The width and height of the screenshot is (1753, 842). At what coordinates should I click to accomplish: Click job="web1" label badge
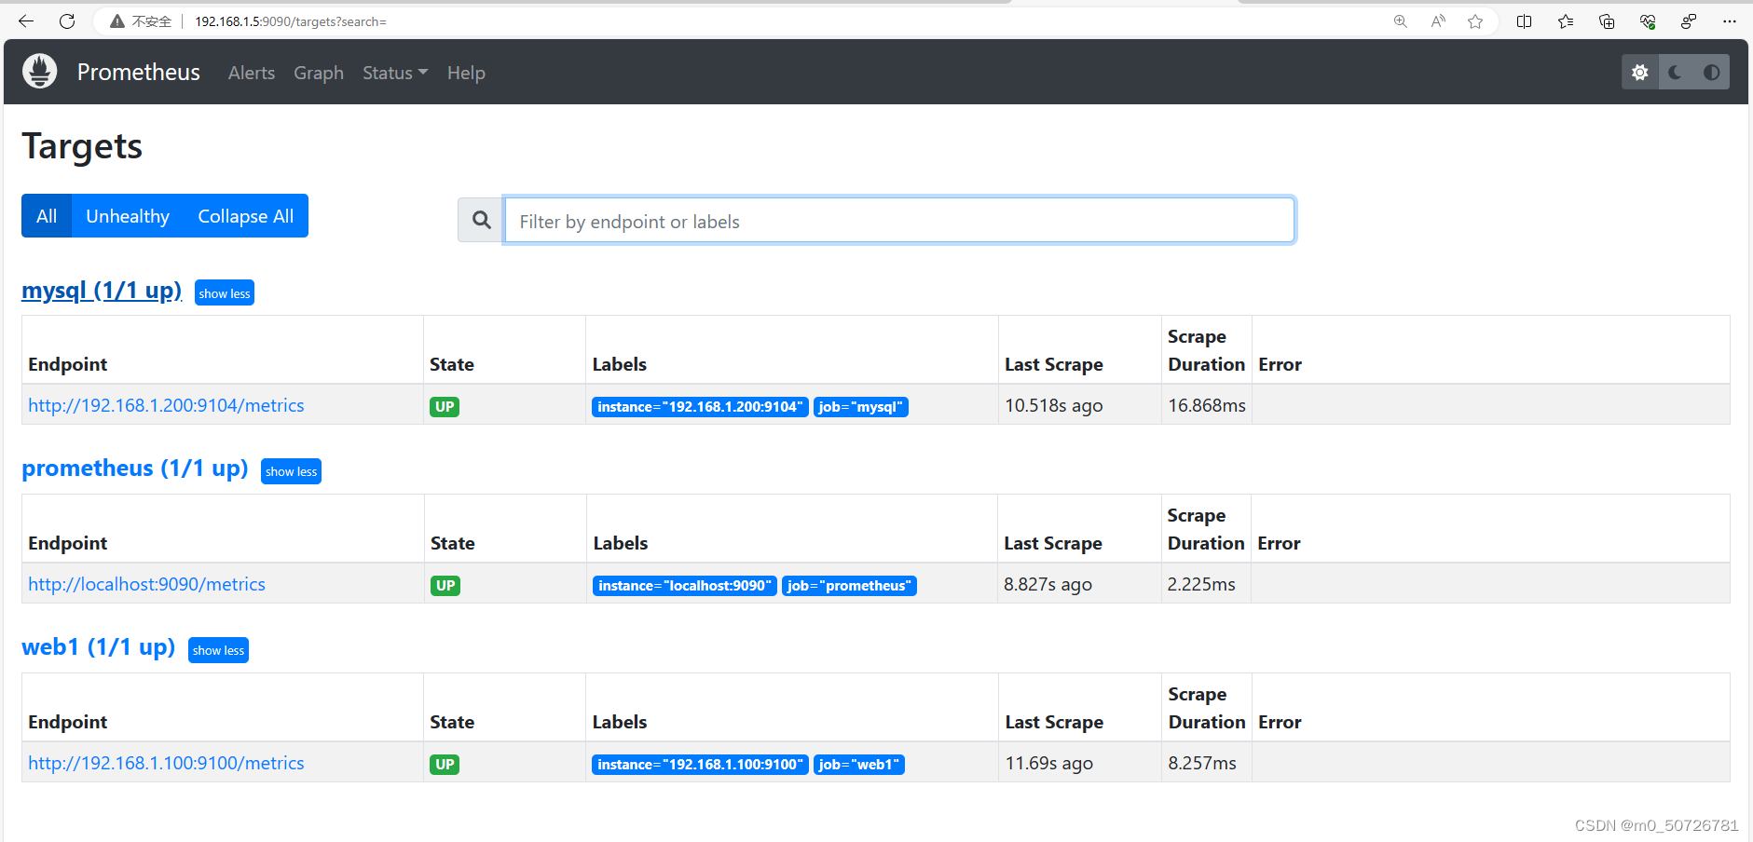pyautogui.click(x=859, y=765)
